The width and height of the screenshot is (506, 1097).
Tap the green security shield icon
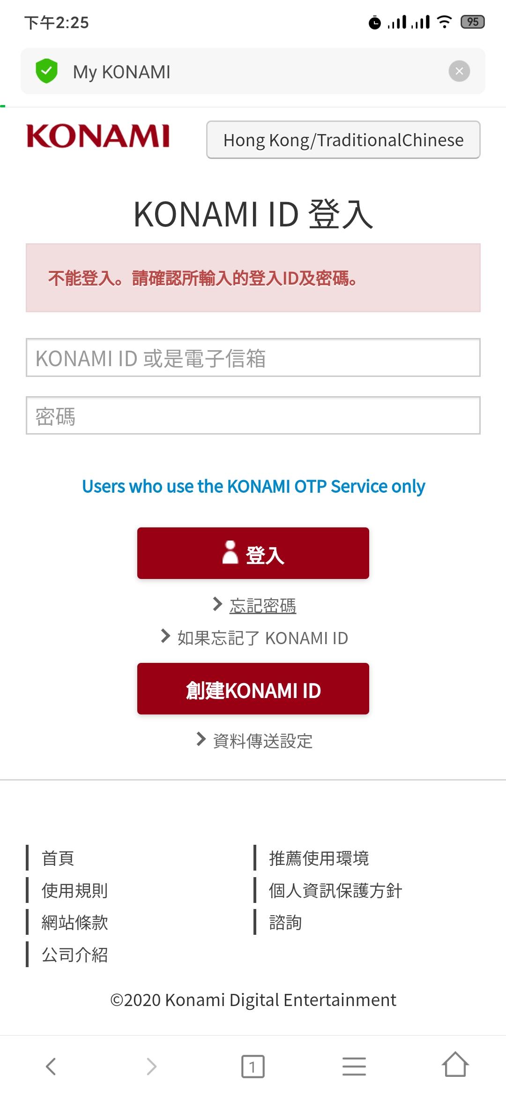pyautogui.click(x=46, y=71)
